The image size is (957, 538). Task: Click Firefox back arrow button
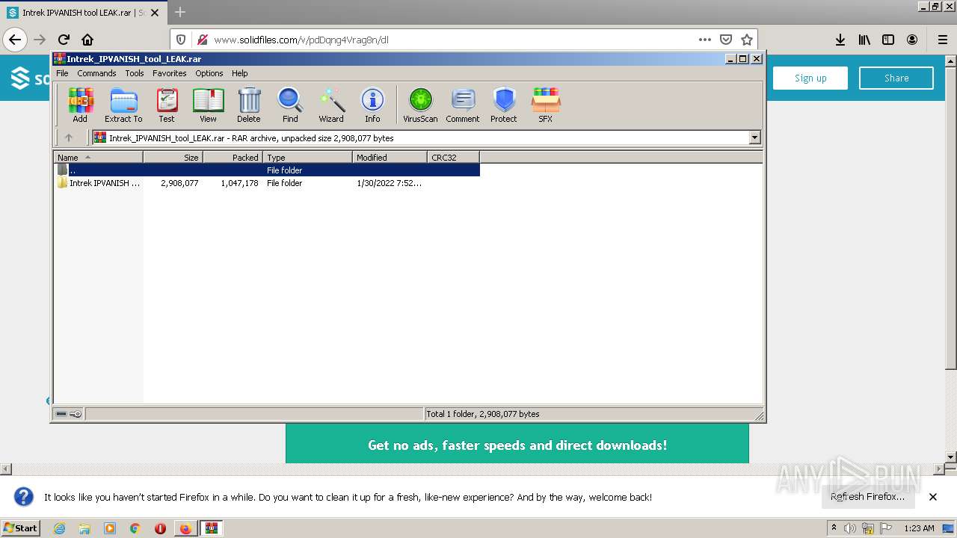pos(15,40)
